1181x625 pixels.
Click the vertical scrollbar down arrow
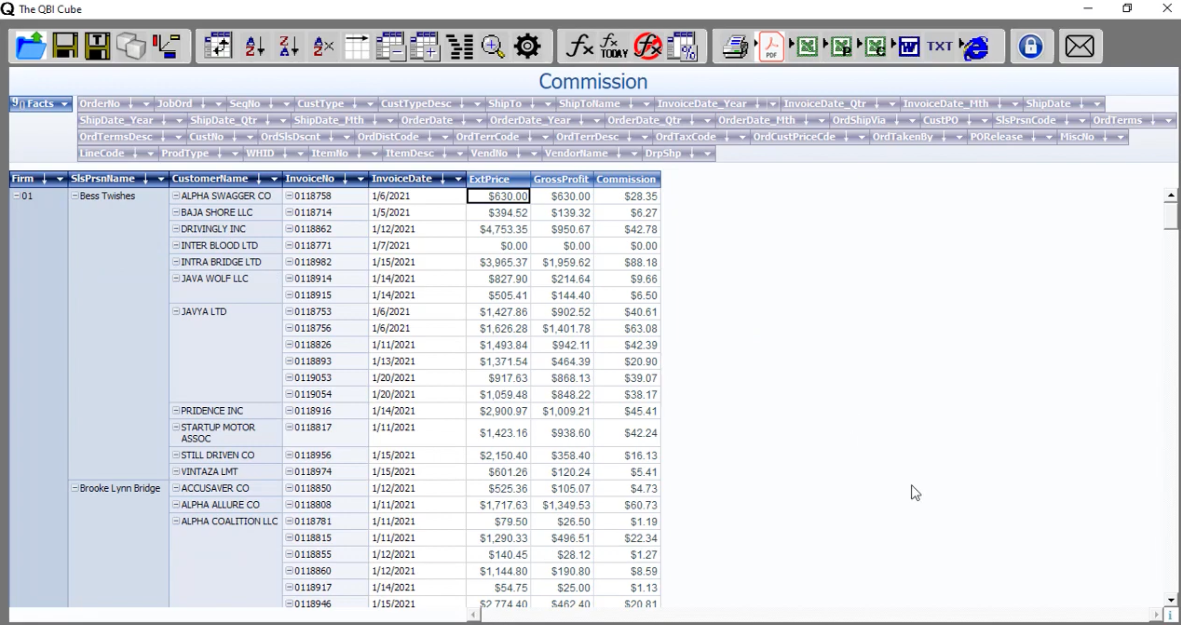pyautogui.click(x=1171, y=600)
